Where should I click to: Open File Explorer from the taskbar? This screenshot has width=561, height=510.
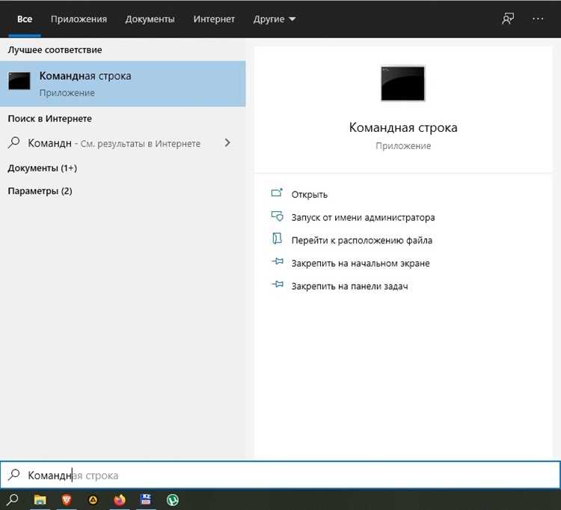pyautogui.click(x=40, y=500)
